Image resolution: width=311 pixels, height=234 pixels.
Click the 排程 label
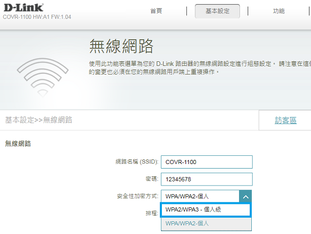click(152, 214)
